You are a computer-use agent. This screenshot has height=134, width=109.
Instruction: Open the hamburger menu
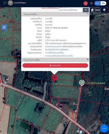pos(5,3)
